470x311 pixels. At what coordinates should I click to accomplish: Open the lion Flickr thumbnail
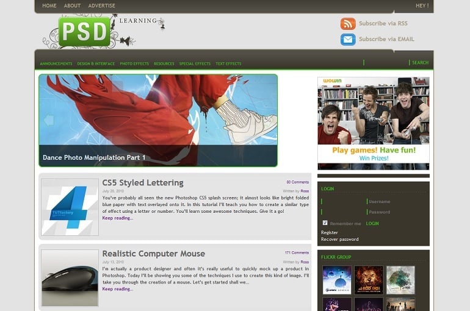369,280
